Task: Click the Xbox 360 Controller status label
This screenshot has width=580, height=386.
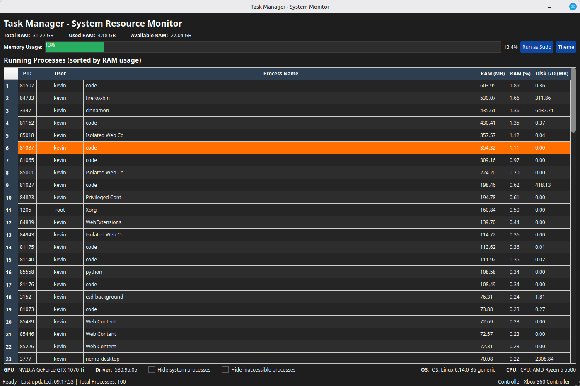Action: pyautogui.click(x=534, y=382)
